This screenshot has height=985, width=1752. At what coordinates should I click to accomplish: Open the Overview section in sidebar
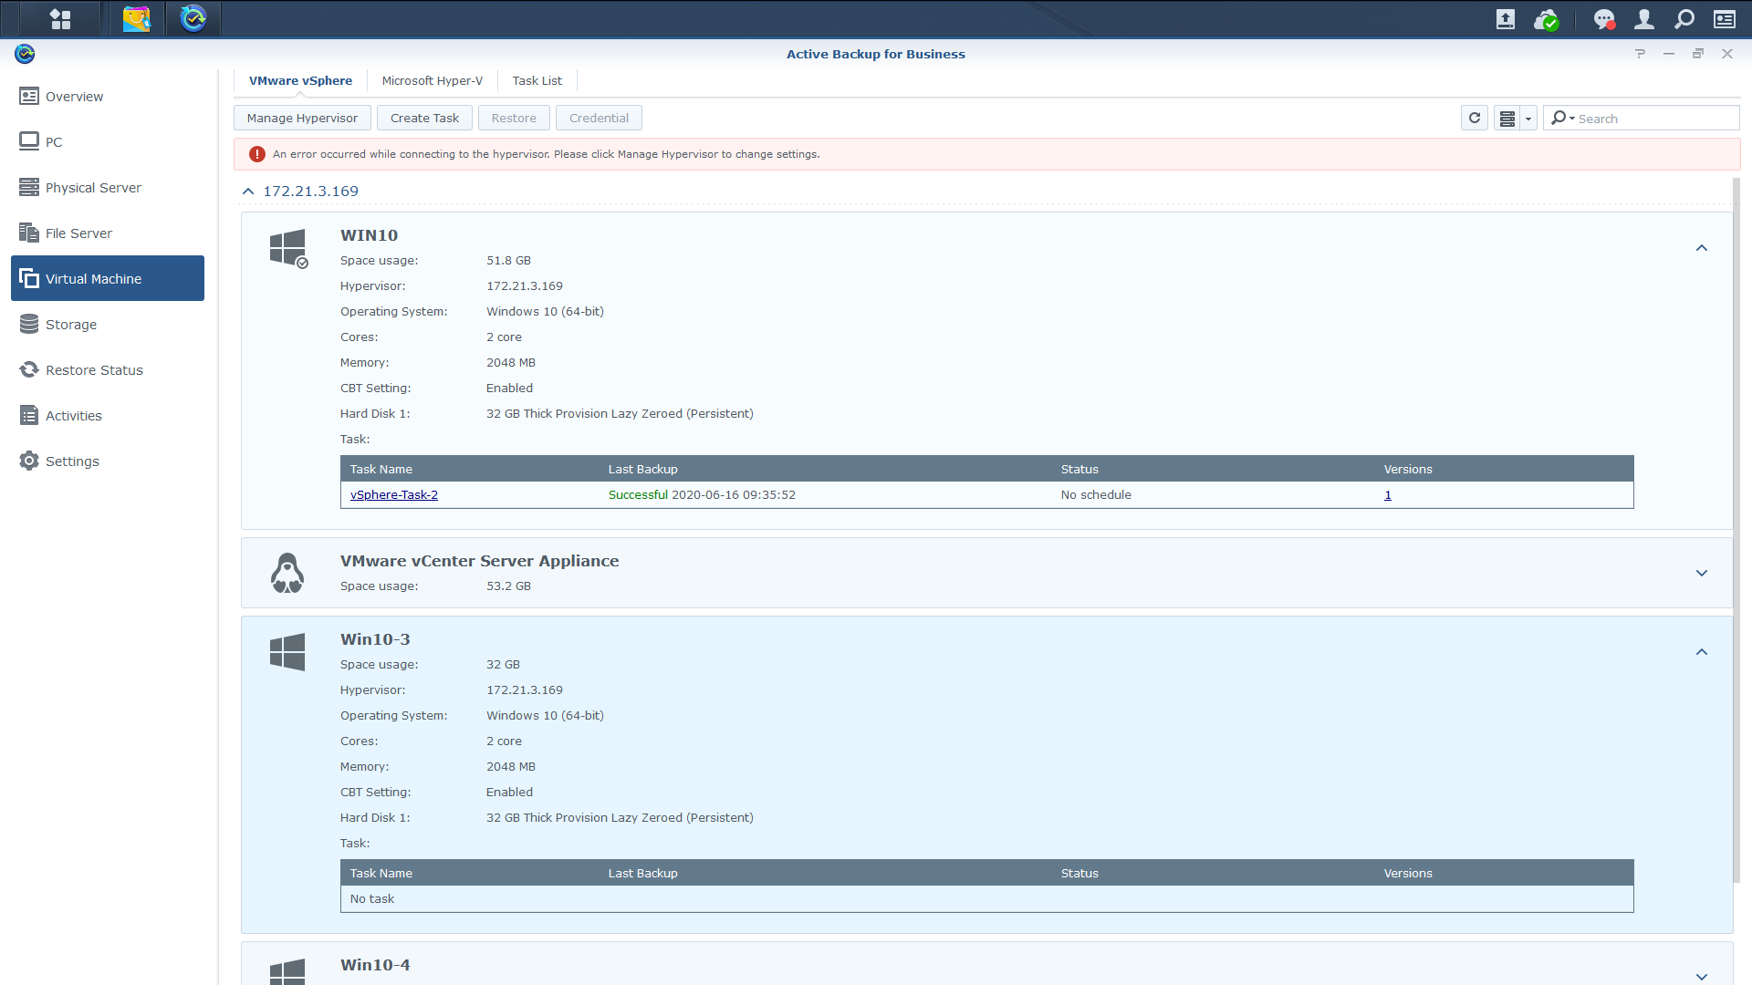74,97
